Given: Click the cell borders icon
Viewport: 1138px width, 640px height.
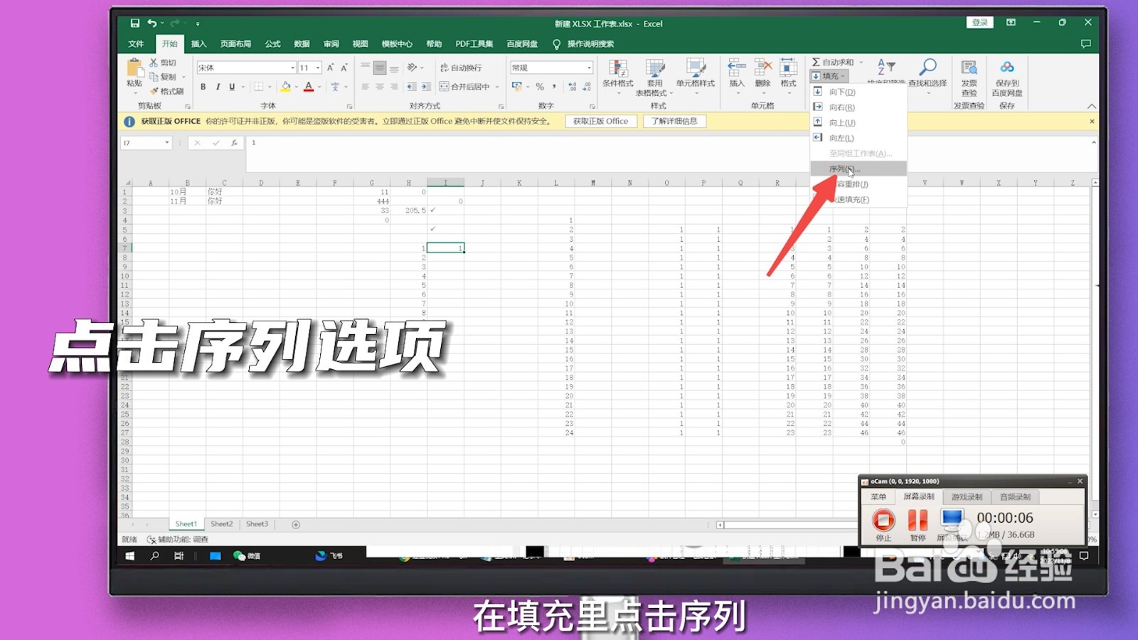Looking at the screenshot, I should coord(259,87).
